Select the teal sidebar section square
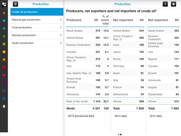181x136 pixels. point(4,29)
